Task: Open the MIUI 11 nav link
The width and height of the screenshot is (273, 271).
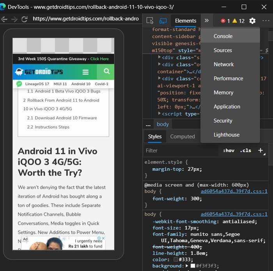Action: coord(60,84)
